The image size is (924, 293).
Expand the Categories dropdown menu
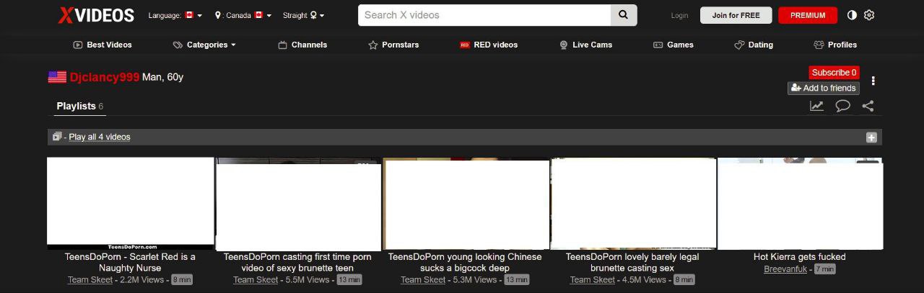(206, 45)
